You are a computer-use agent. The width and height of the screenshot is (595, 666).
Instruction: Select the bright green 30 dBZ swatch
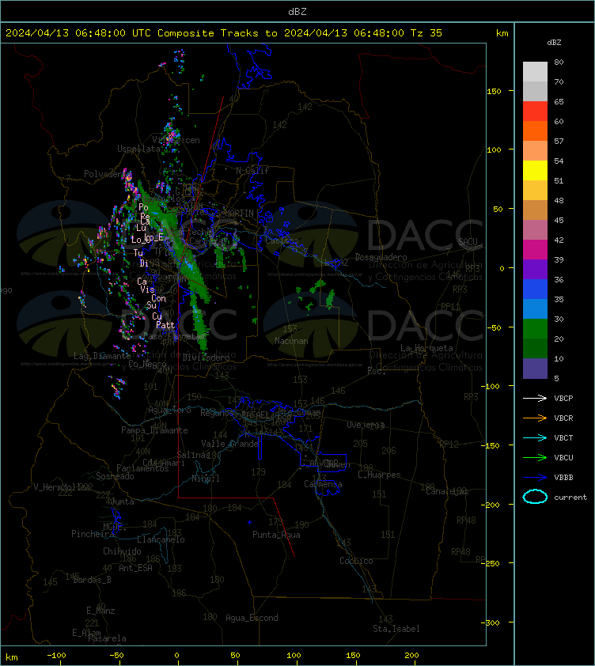(535, 328)
